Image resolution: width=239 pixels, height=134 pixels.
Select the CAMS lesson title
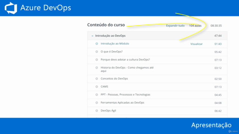[104, 87]
